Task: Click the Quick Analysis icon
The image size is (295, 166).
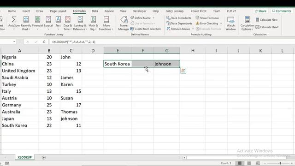Action: (x=183, y=71)
